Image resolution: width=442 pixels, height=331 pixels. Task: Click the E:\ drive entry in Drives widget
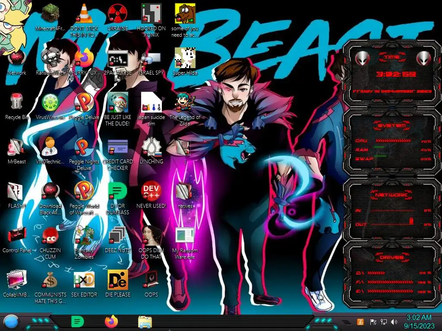[x=393, y=291]
